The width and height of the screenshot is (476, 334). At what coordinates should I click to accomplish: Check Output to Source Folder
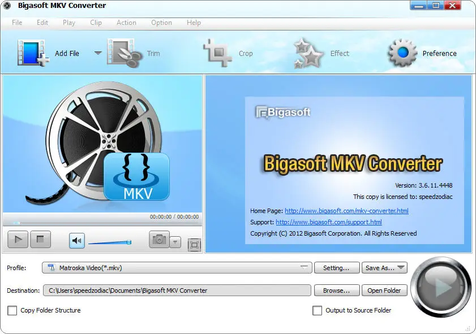[x=317, y=310]
